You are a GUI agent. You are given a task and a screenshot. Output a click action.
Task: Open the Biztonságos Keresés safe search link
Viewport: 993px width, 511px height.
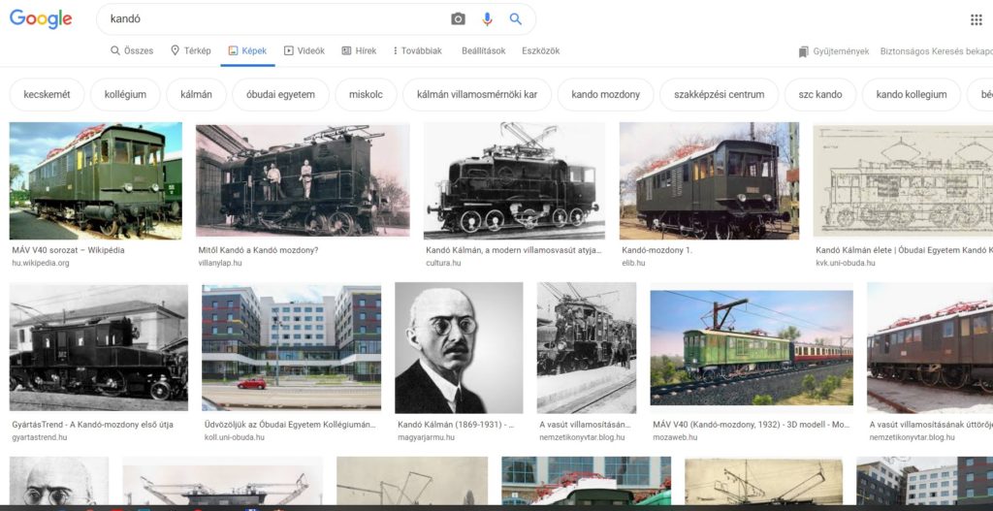936,51
